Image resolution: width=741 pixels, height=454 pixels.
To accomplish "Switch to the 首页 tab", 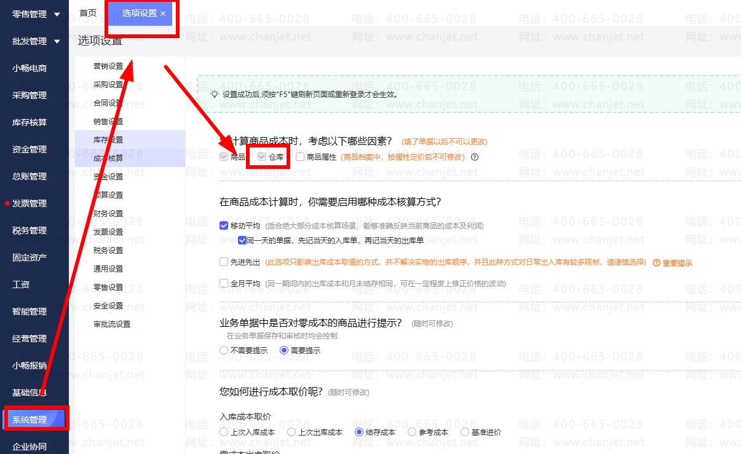I will pyautogui.click(x=88, y=13).
